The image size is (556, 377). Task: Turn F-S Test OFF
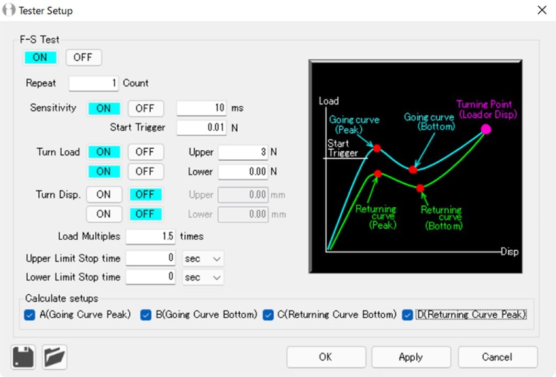click(x=83, y=58)
